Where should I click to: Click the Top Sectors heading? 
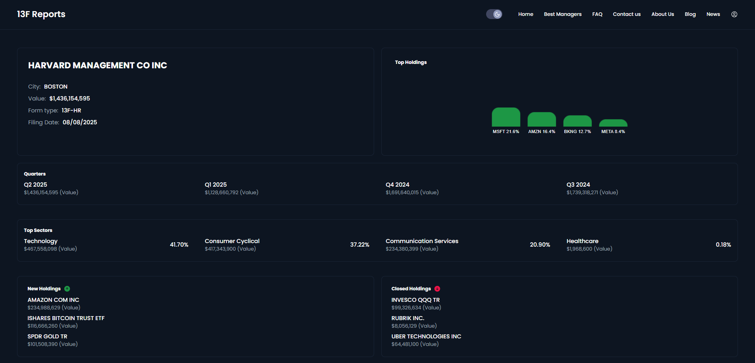pyautogui.click(x=38, y=230)
